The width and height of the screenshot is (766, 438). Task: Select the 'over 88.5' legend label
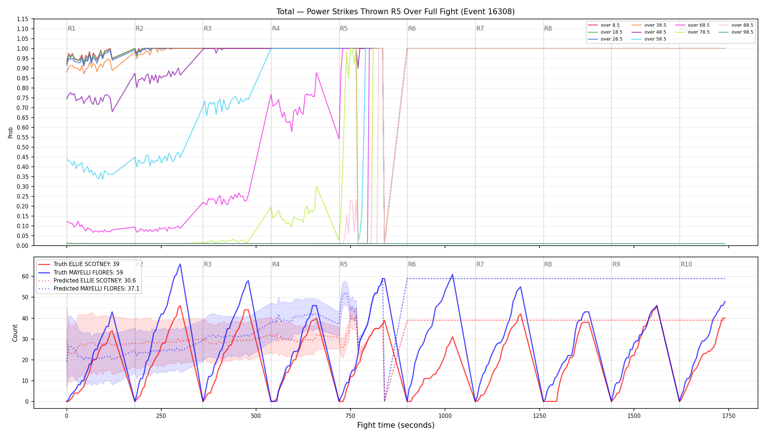click(x=742, y=25)
